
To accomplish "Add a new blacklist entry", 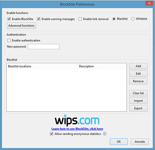I will [138, 66].
